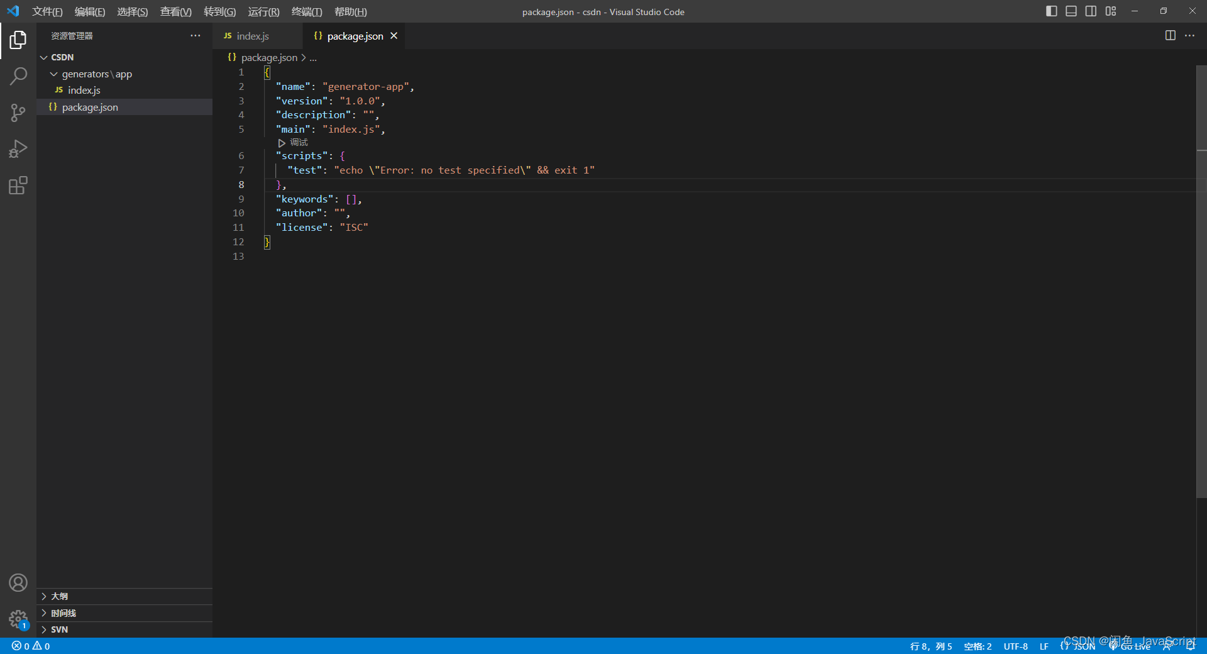Expand the 时间线 timeline section
Viewport: 1207px width, 654px height.
click(124, 613)
